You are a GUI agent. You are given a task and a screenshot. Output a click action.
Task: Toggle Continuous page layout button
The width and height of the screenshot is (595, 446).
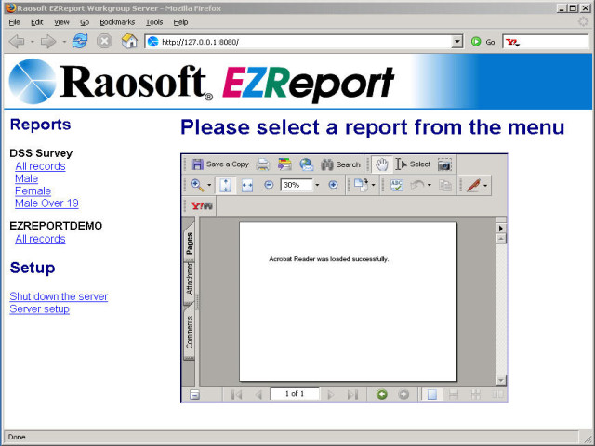click(454, 394)
